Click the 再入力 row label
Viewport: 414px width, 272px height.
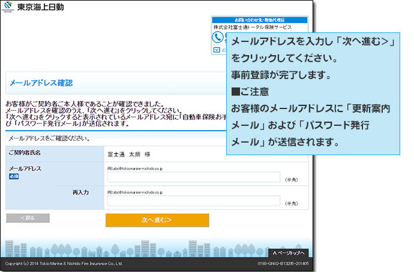point(80,193)
